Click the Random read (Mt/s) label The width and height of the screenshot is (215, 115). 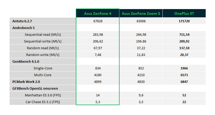click(x=43, y=48)
